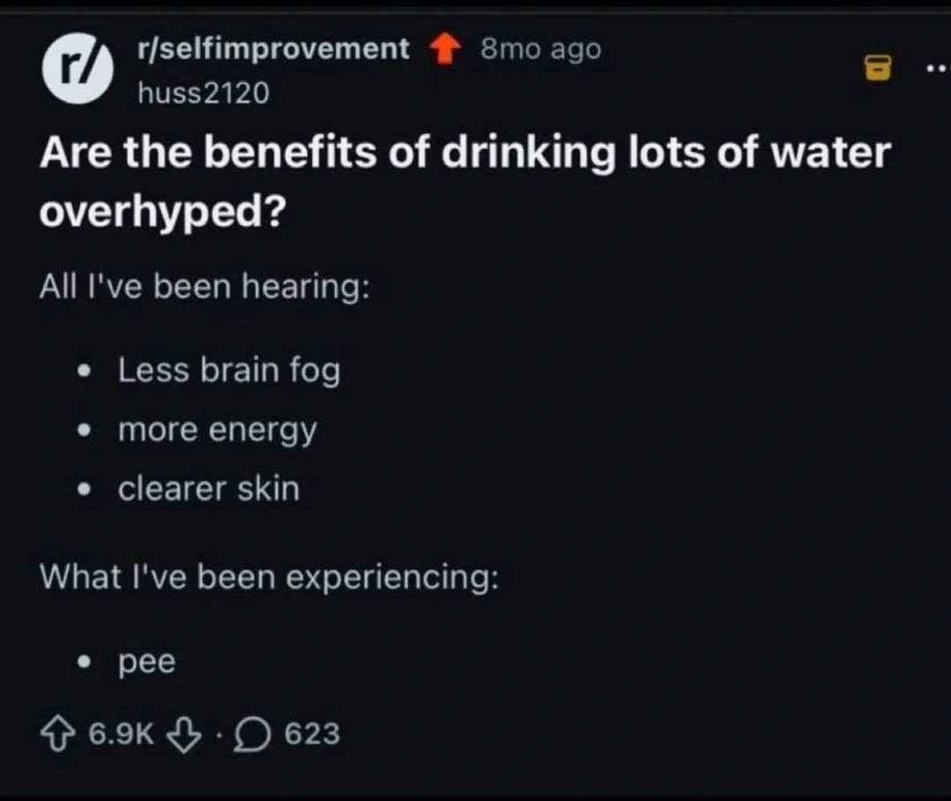Click the orange arrow beside the subreddit name

point(446,50)
